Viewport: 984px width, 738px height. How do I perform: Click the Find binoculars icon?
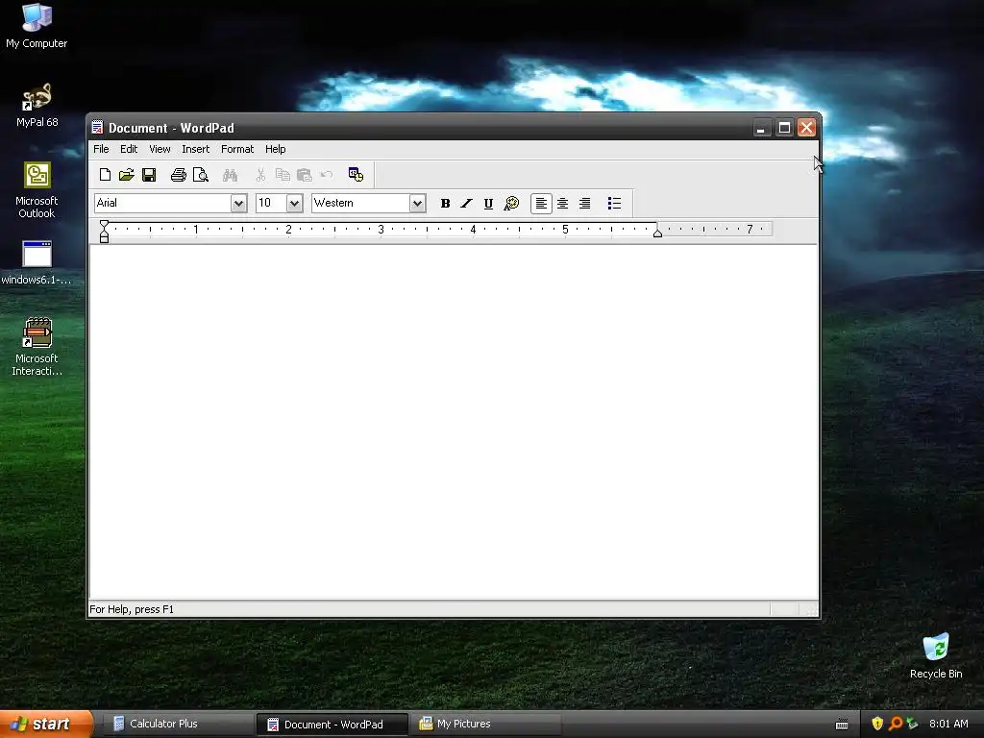click(x=231, y=175)
